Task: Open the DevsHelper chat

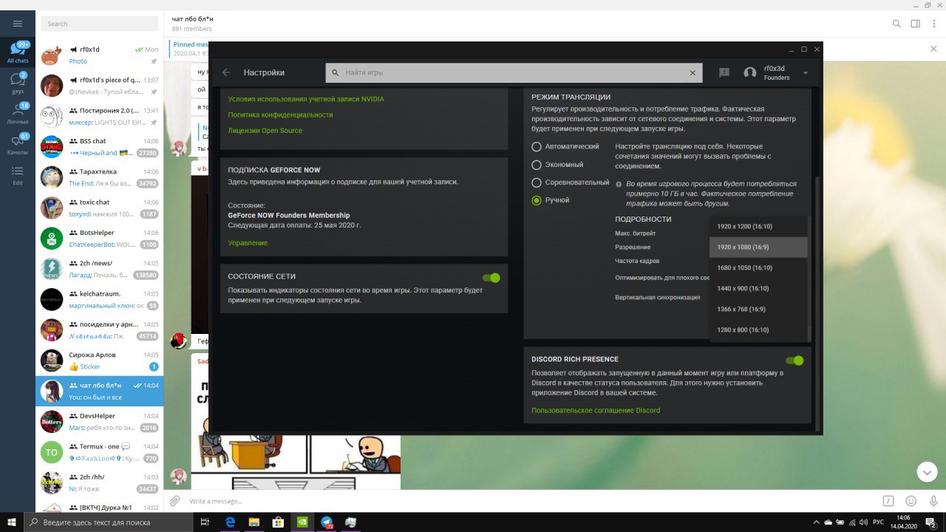Action: click(x=100, y=422)
